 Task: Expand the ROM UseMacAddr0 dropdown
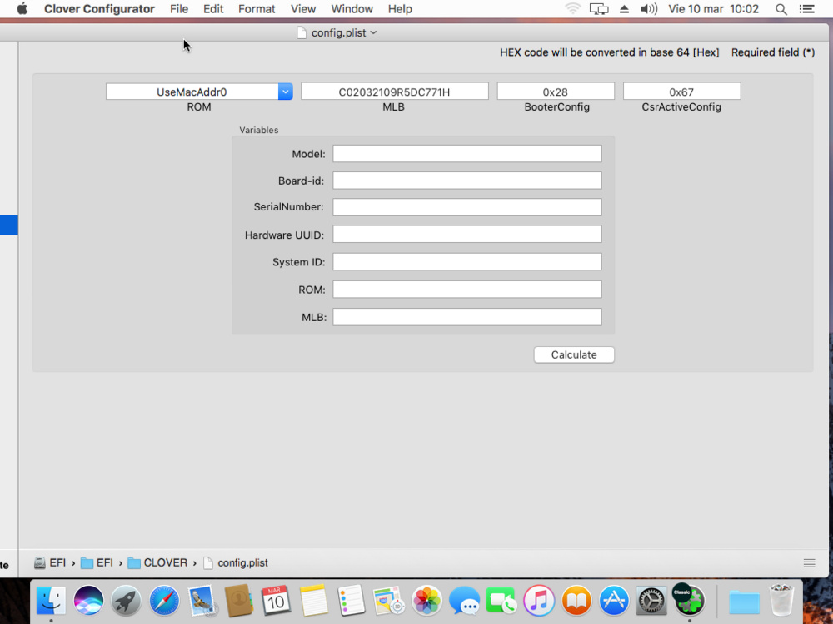(x=285, y=92)
